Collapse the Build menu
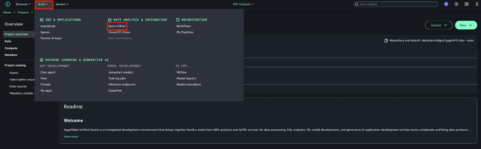Image resolution: width=481 pixels, height=149 pixels. coord(43,4)
